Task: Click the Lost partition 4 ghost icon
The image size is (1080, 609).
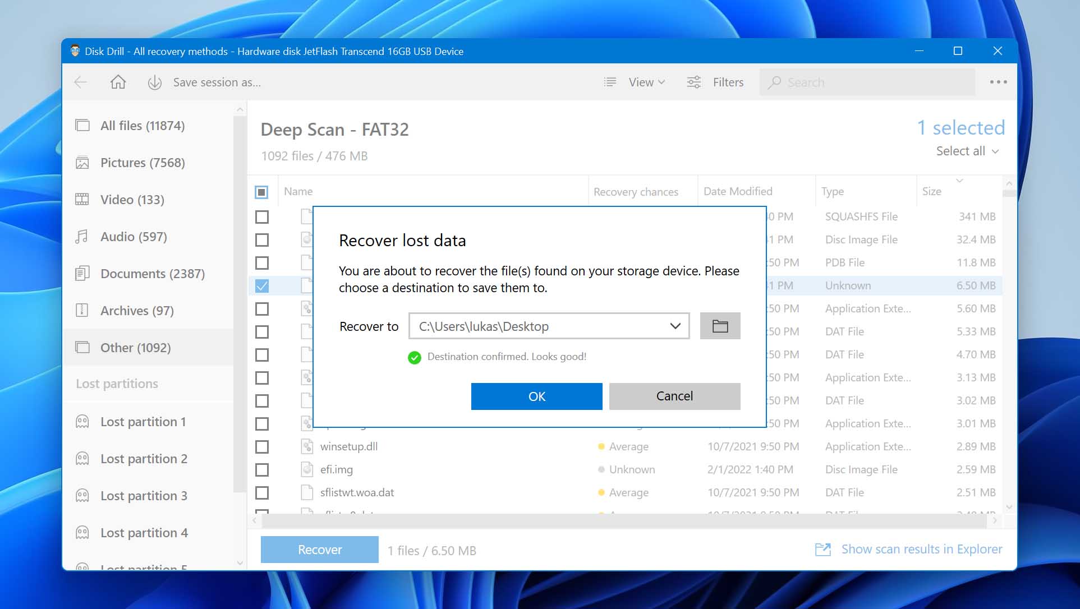Action: click(82, 533)
